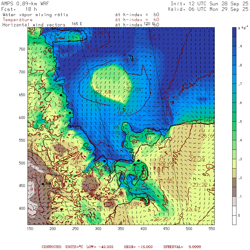
Task: Select the H high marker above -15.63
Action: pos(119,107)
